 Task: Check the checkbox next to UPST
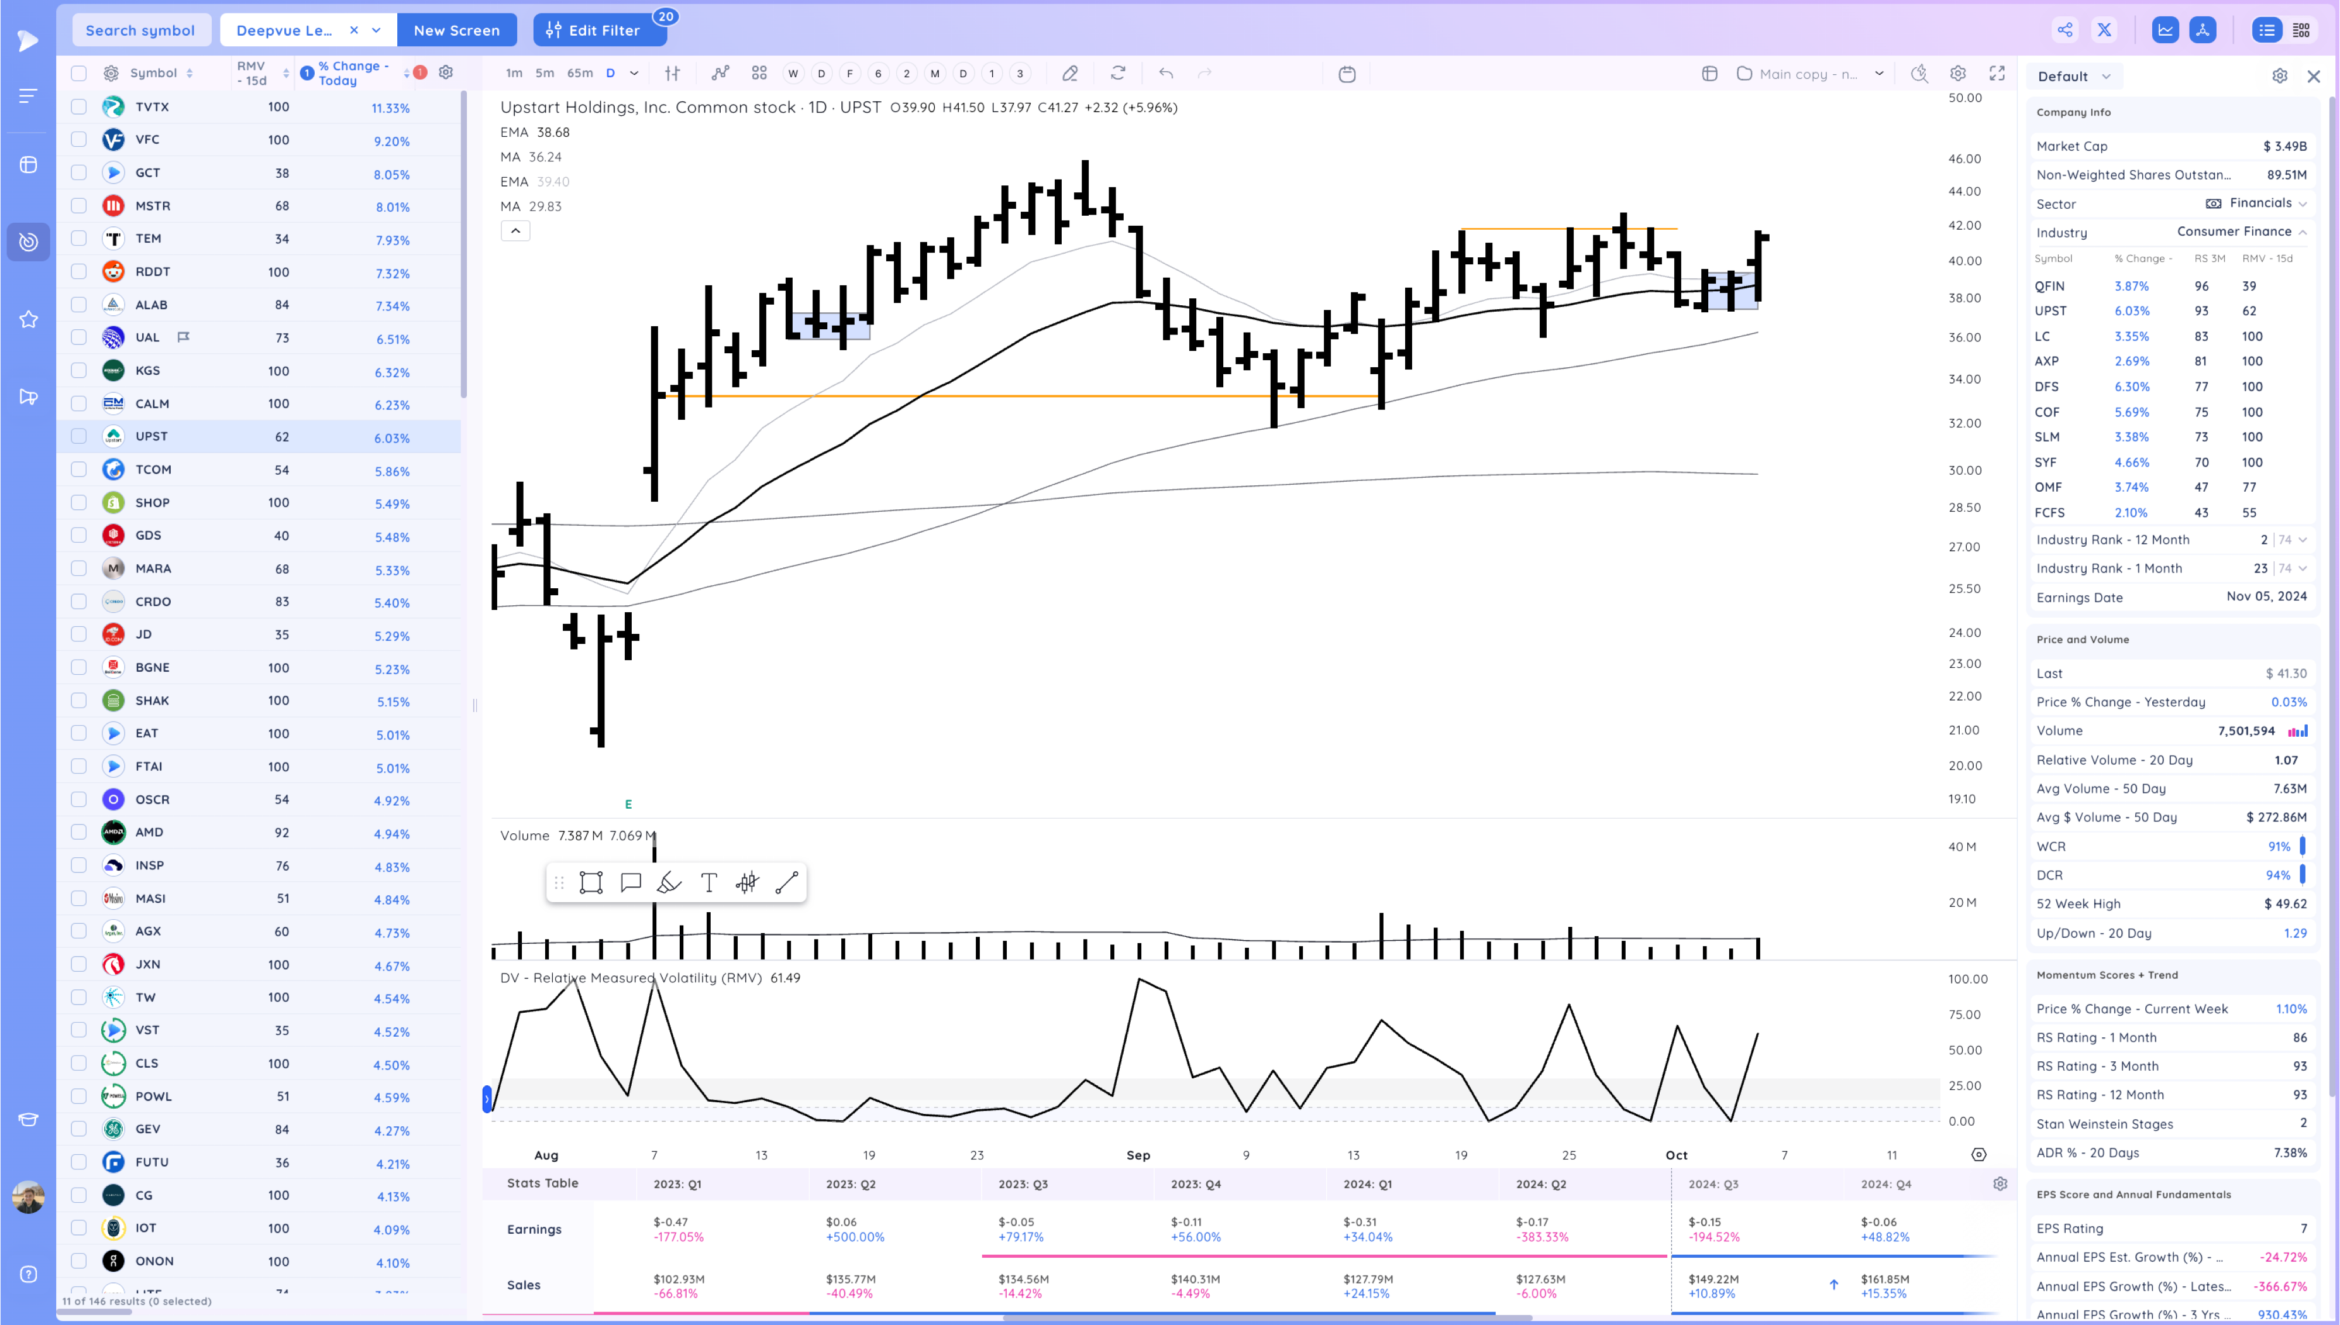tap(79, 437)
